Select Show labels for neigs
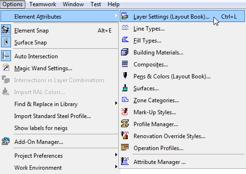 coord(41,128)
